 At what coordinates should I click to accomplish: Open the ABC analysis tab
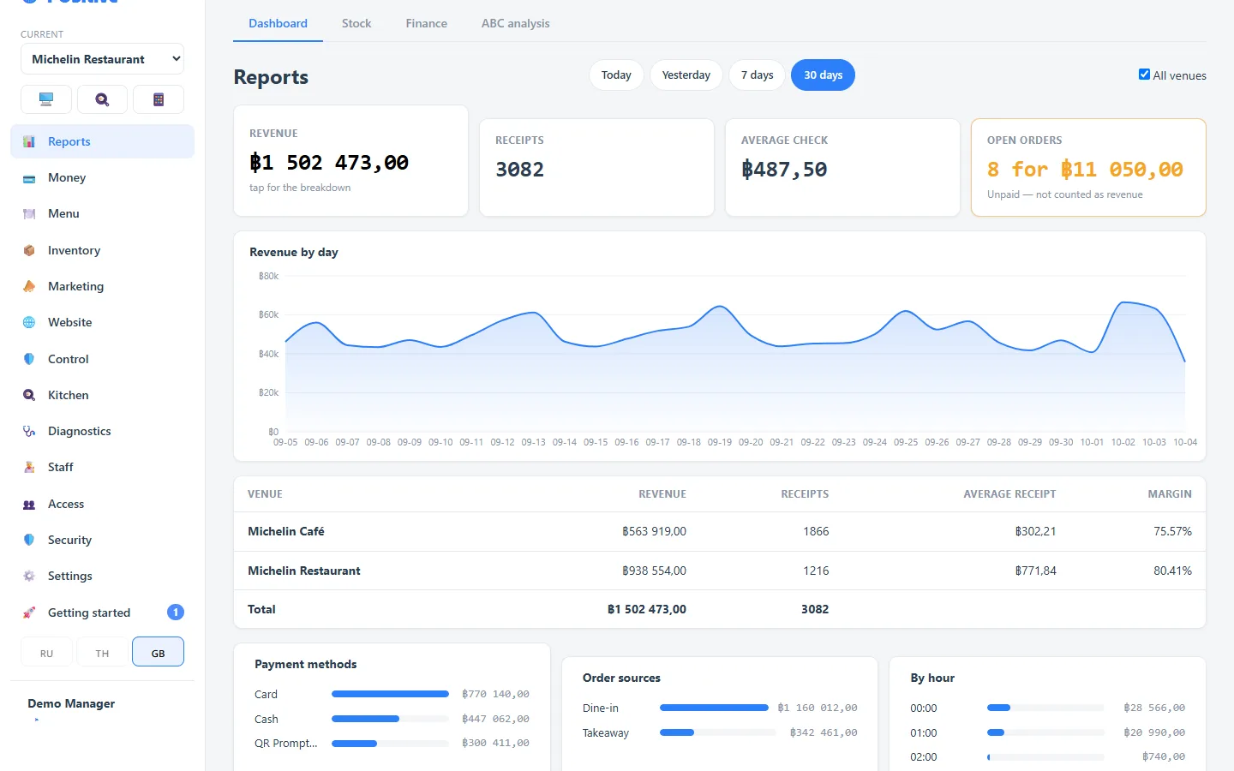515,23
